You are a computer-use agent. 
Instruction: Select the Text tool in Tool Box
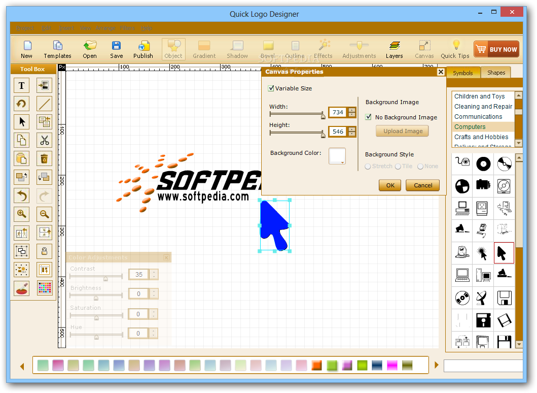point(21,85)
